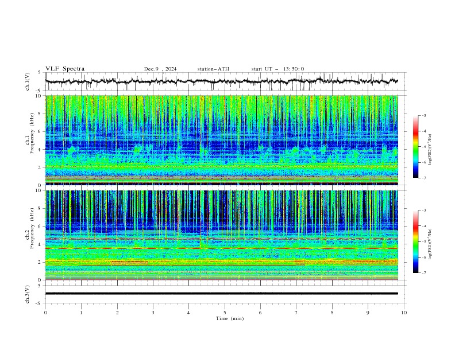Click the "-3" label on ch.1 colorbar
Screen dimensions: 455x351
(x=423, y=115)
